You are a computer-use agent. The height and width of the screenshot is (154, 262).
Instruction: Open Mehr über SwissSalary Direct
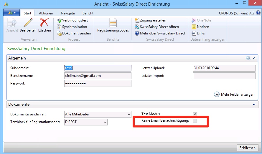click(x=160, y=33)
